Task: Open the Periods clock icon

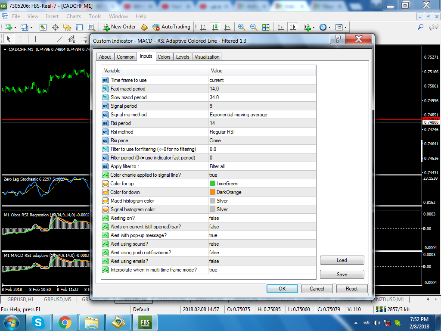Action: (323, 27)
